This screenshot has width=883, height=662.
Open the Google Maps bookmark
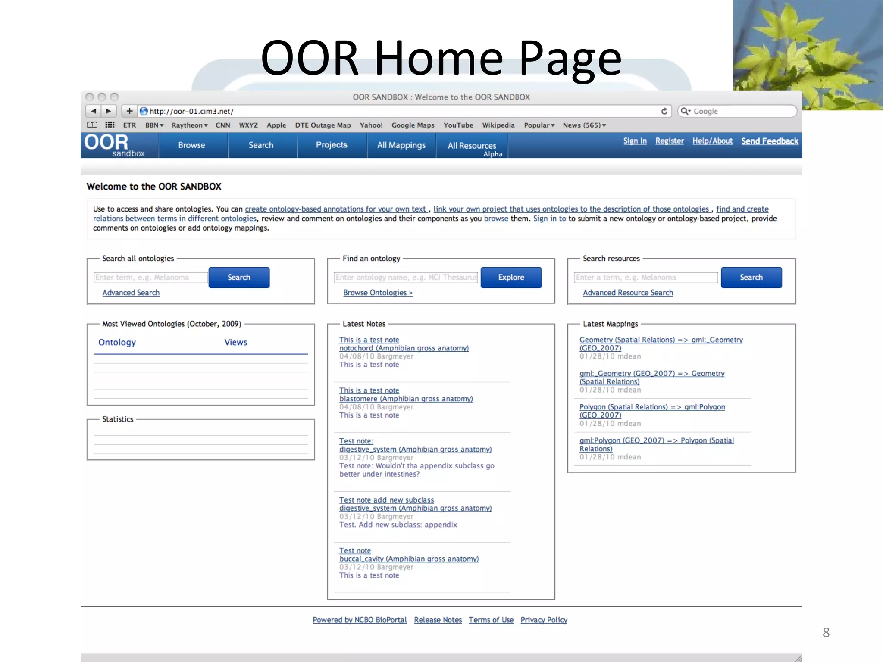tap(413, 125)
